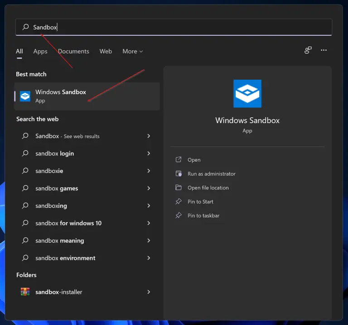The height and width of the screenshot is (325, 348).
Task: Expand chevron next to 'sandboxie'
Action: click(x=149, y=171)
